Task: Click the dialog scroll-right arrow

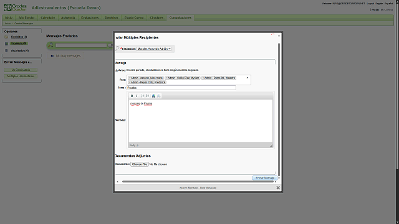Action: (x=276, y=182)
